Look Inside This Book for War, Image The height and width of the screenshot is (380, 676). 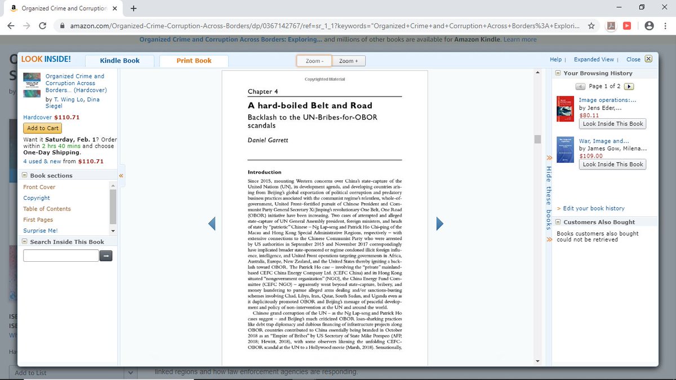click(613, 164)
